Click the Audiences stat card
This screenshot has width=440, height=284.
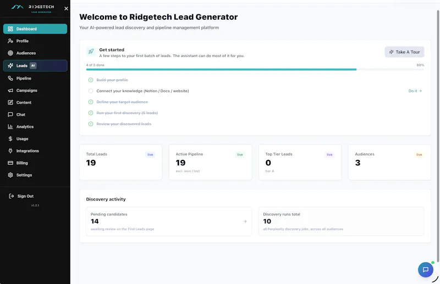[x=389, y=163]
